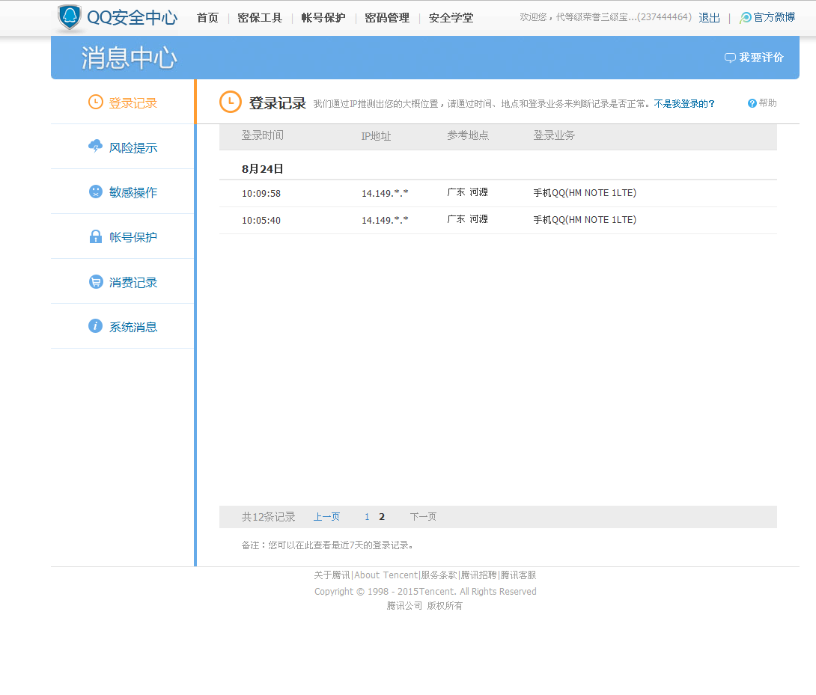Select 敏感操作 in the sidebar
816x695 pixels.
click(x=133, y=192)
